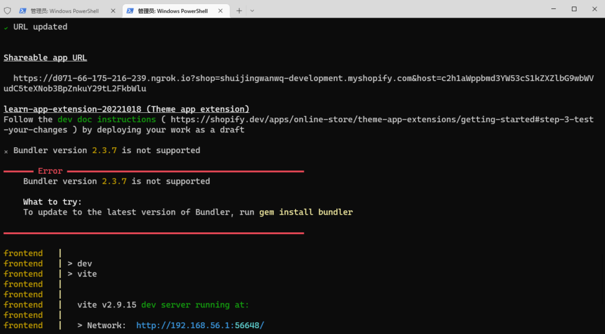The width and height of the screenshot is (605, 334).
Task: Maximize the terminal window
Action: coord(574,9)
